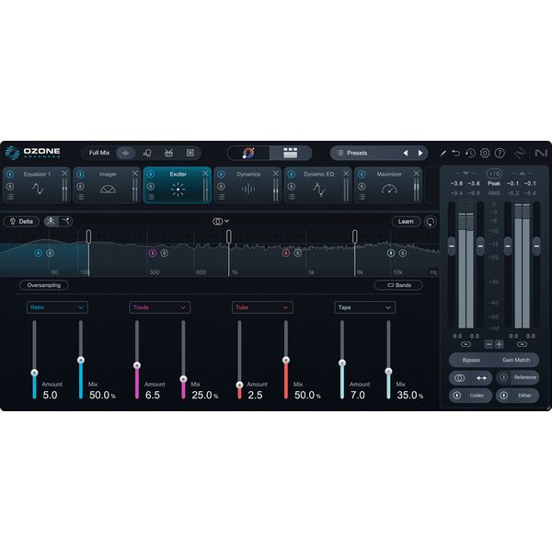This screenshot has height=552, width=552.
Task: Bypass the red high-mid band
Action: pos(286,253)
